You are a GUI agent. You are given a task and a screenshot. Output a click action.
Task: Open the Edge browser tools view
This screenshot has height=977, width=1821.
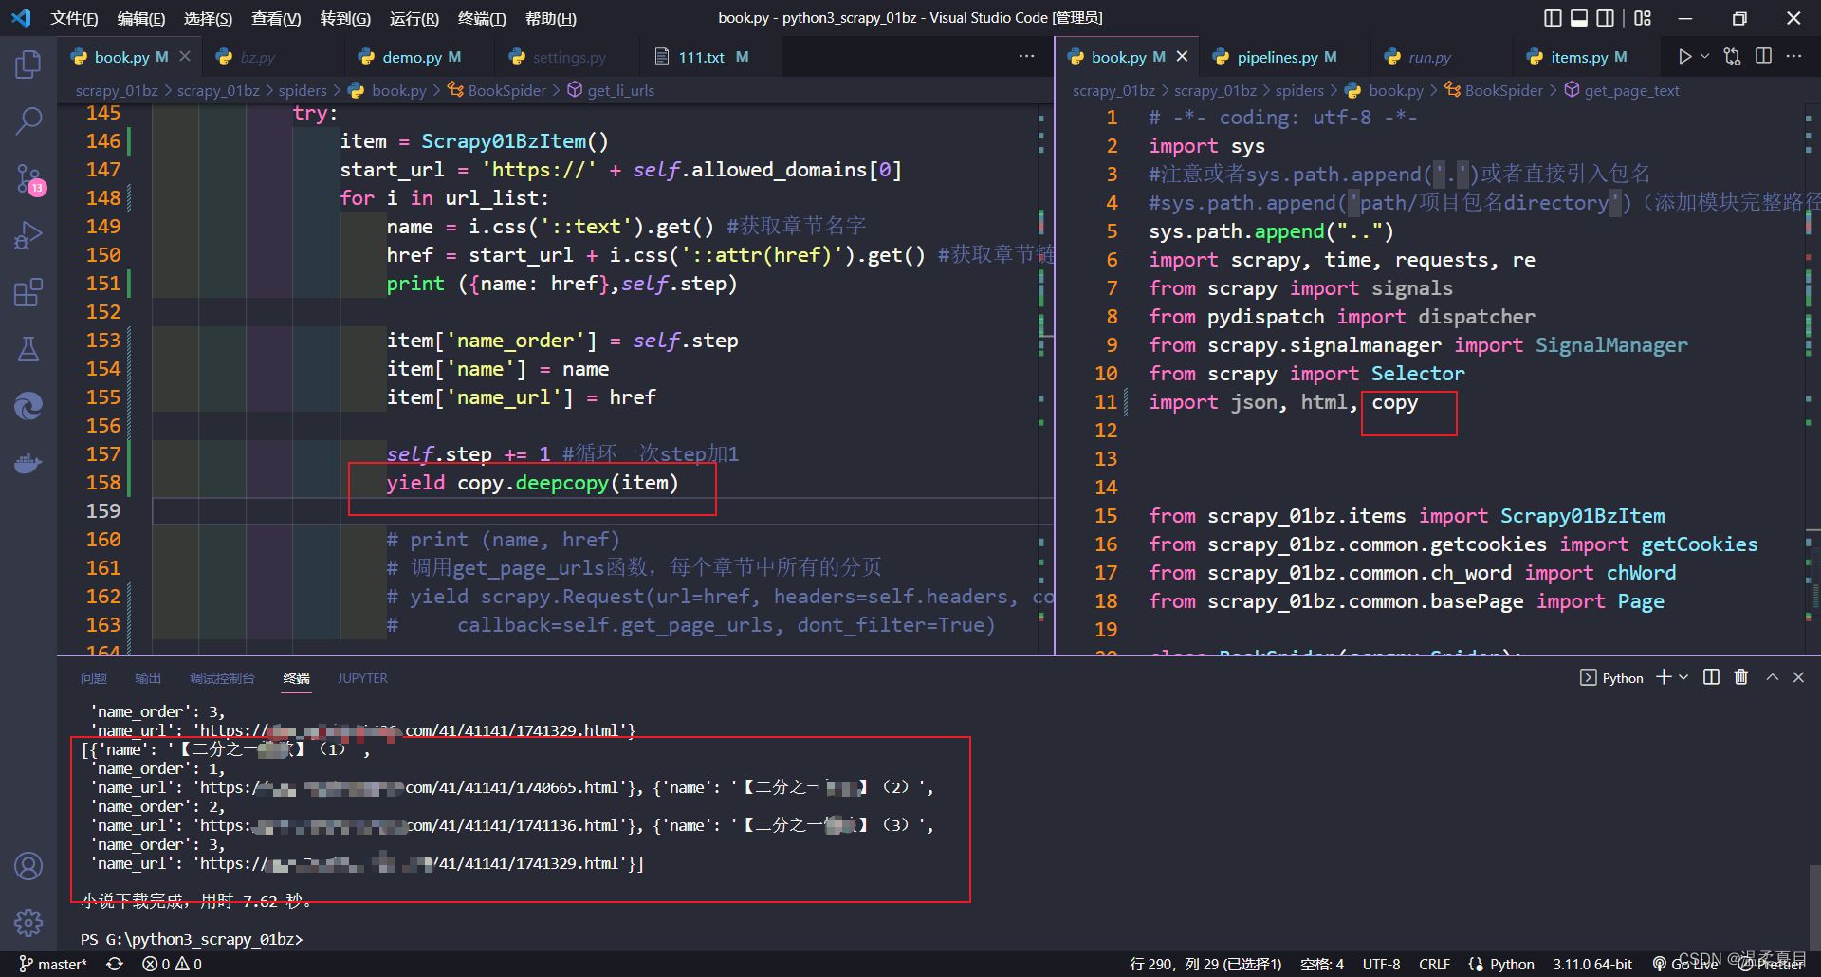(x=28, y=406)
